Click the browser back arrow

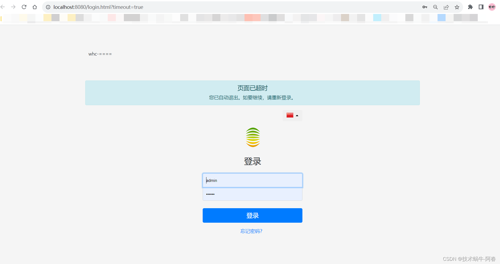pyautogui.click(x=3, y=7)
